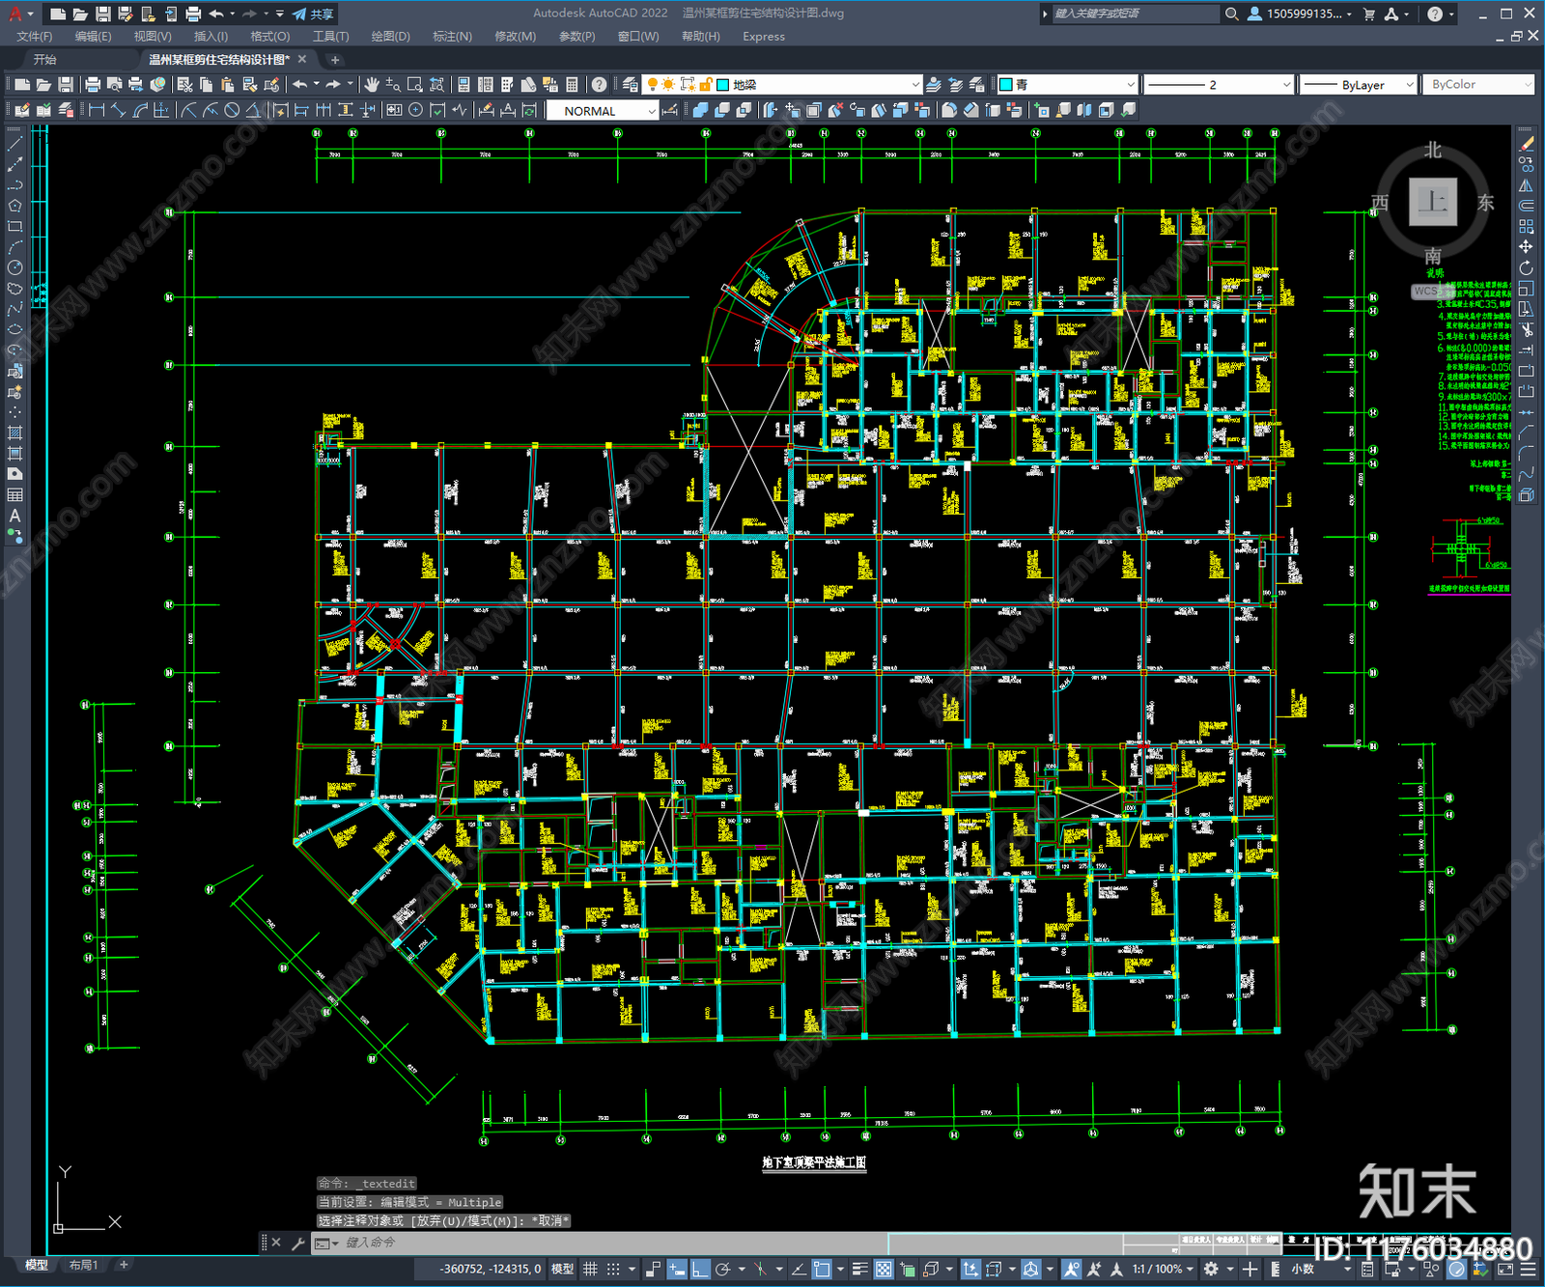Click Share paper-plane button in quick access
Viewport: 1545px width, 1287px height.
[x=313, y=14]
